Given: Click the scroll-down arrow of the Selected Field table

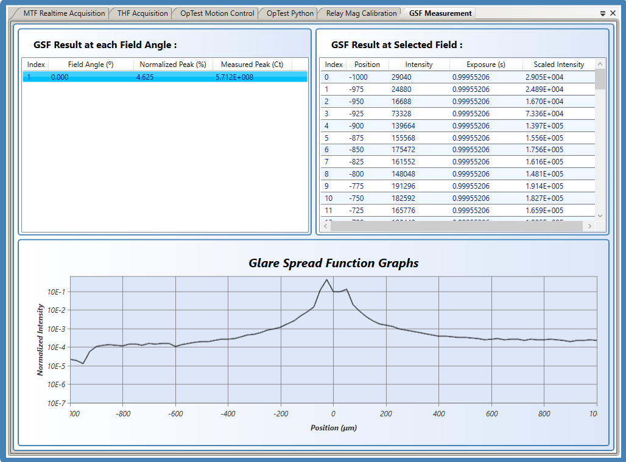Looking at the screenshot, I should pyautogui.click(x=600, y=216).
